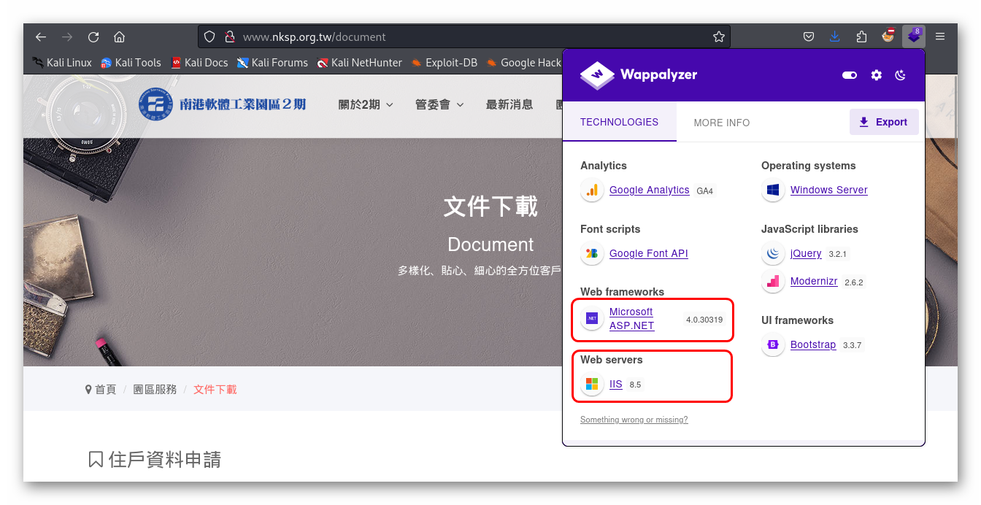981x505 pixels.
Task: Open Kali Forums bookmark
Action: coord(272,63)
